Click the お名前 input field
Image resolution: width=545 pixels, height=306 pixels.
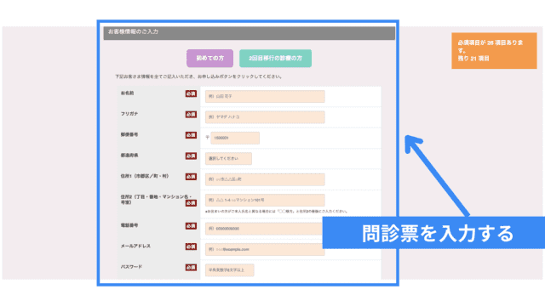(x=265, y=96)
